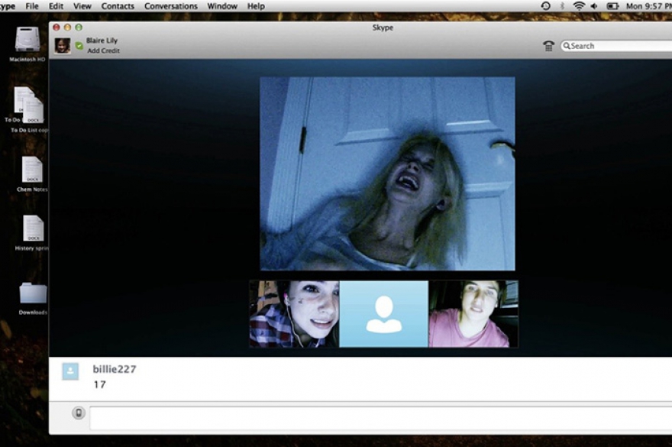Open the Time Machine menu bar icon
Viewport: 672px width, 447px height.
tap(545, 6)
